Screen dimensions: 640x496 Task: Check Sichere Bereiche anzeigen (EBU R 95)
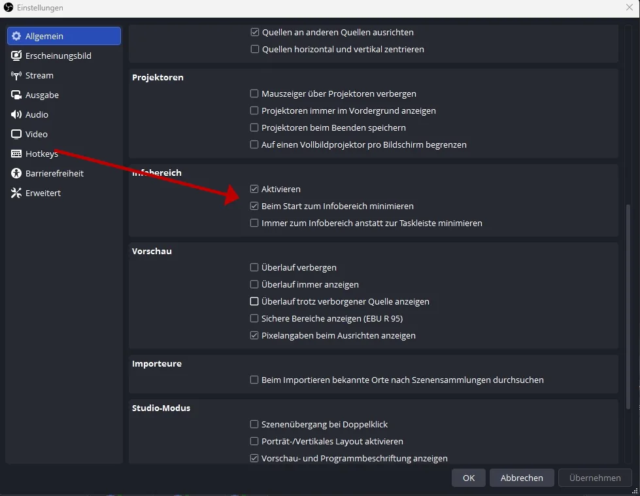[254, 318]
